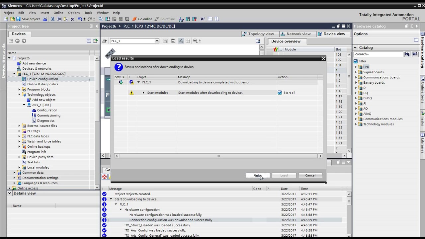Click the zoom magnifier in device view toolbar
The width and height of the screenshot is (425, 239).
195,41
